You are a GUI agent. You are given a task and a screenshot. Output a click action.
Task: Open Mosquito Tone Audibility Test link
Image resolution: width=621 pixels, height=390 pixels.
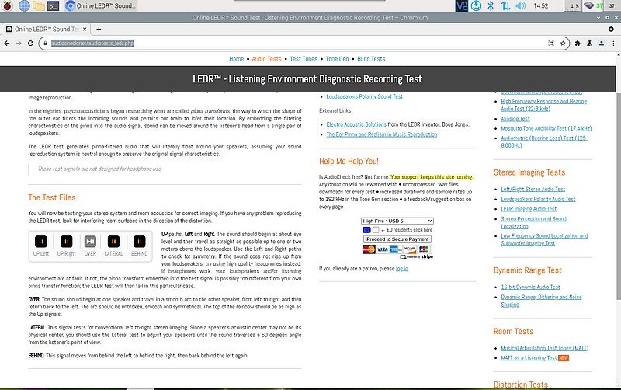click(x=546, y=128)
